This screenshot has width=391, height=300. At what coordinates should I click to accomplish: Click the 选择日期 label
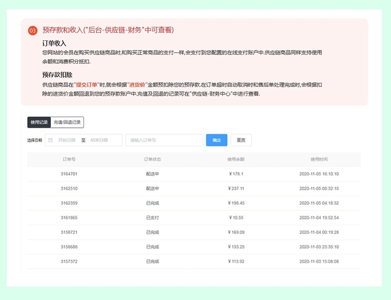35,140
